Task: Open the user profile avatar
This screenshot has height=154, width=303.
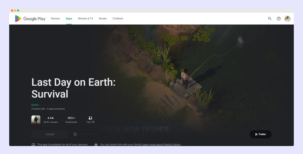Action: point(288,19)
